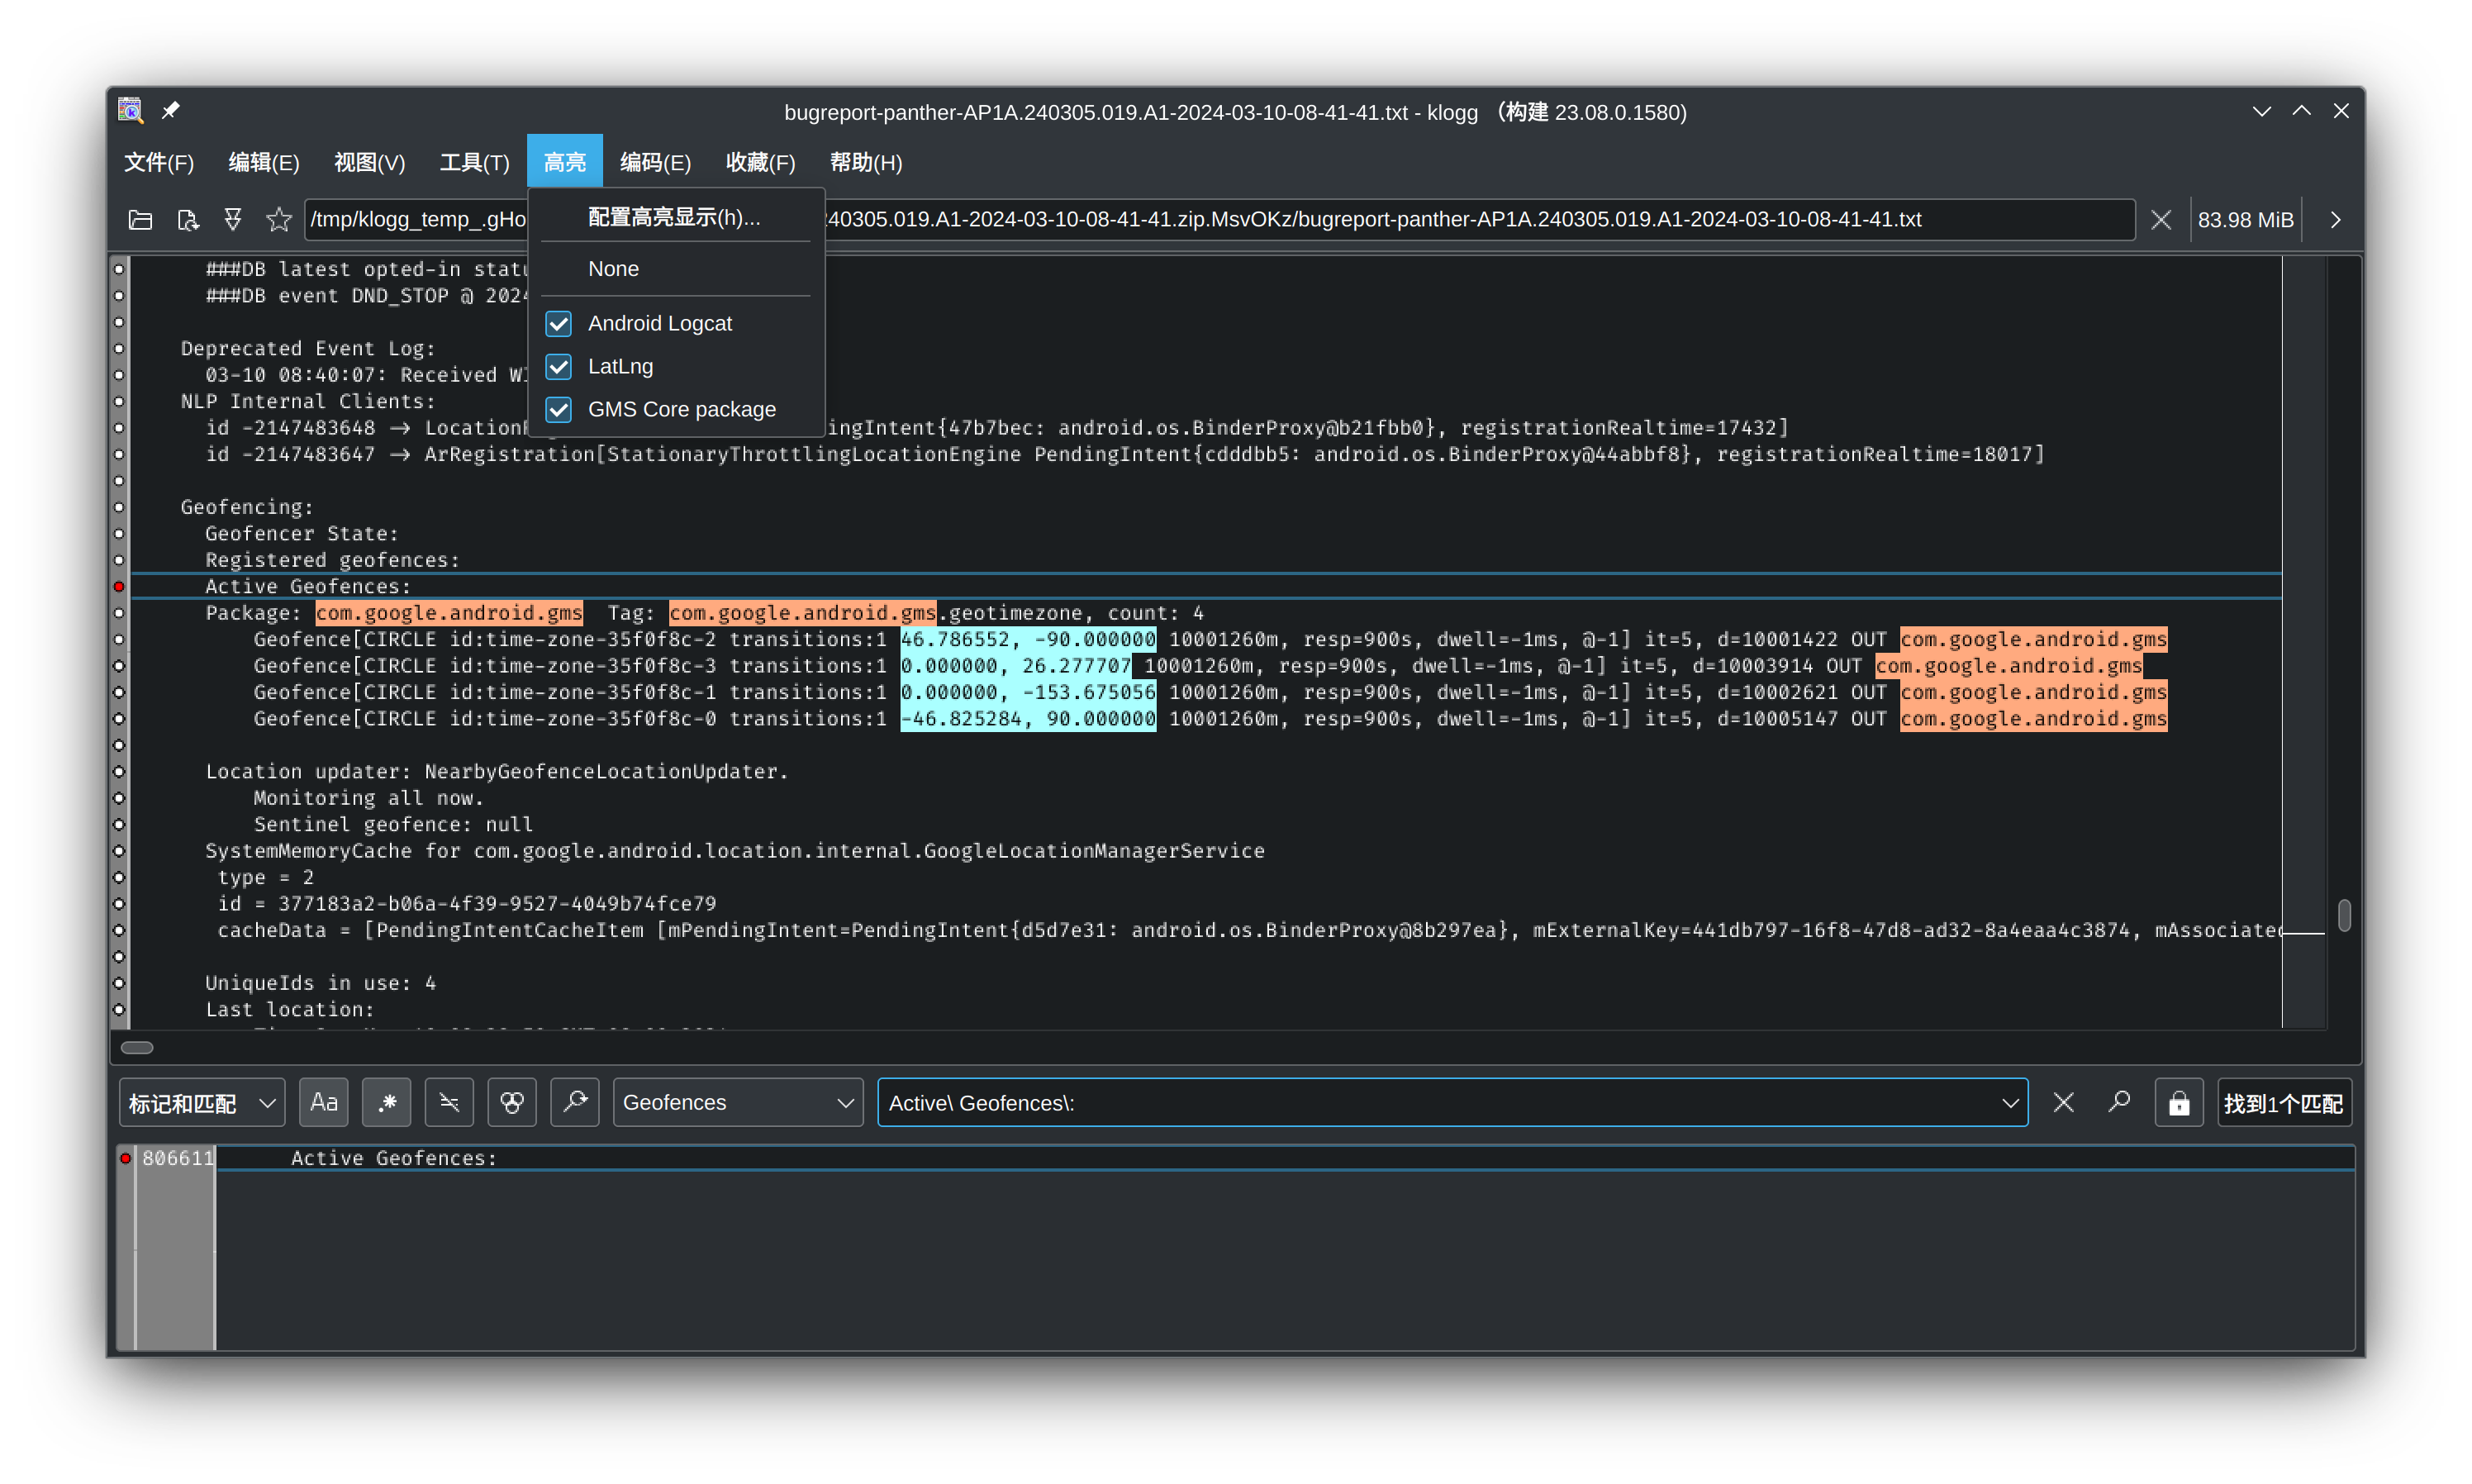Screen dimensions: 2472x1484
Task: Toggle inverse match icon in search bar
Action: point(449,1102)
